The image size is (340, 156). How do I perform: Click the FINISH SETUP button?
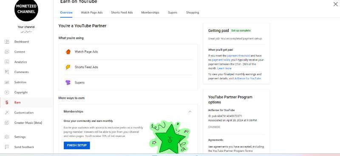[x=77, y=145]
